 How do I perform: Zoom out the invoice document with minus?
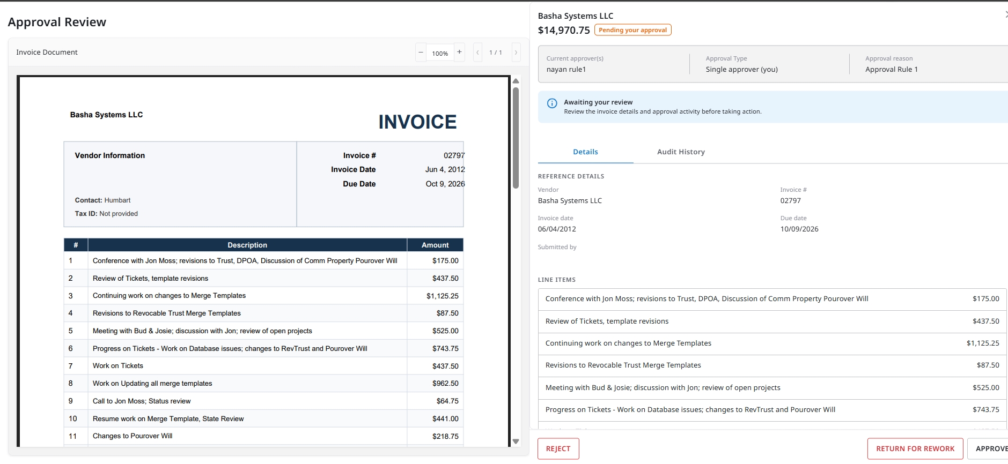pos(421,53)
